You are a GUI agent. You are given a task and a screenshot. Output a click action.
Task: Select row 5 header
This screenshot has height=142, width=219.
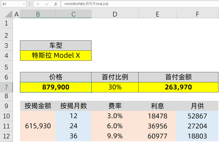(6, 67)
